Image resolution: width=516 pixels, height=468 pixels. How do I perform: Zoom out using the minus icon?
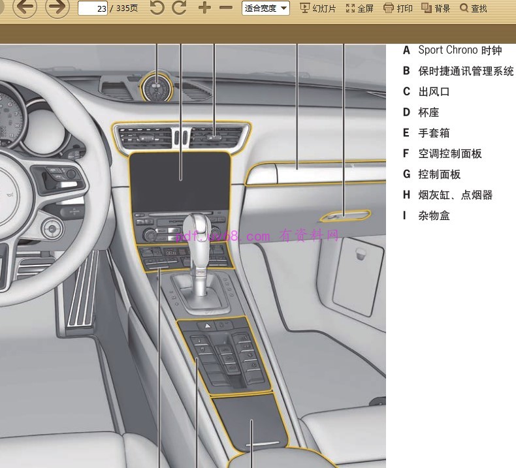click(226, 8)
